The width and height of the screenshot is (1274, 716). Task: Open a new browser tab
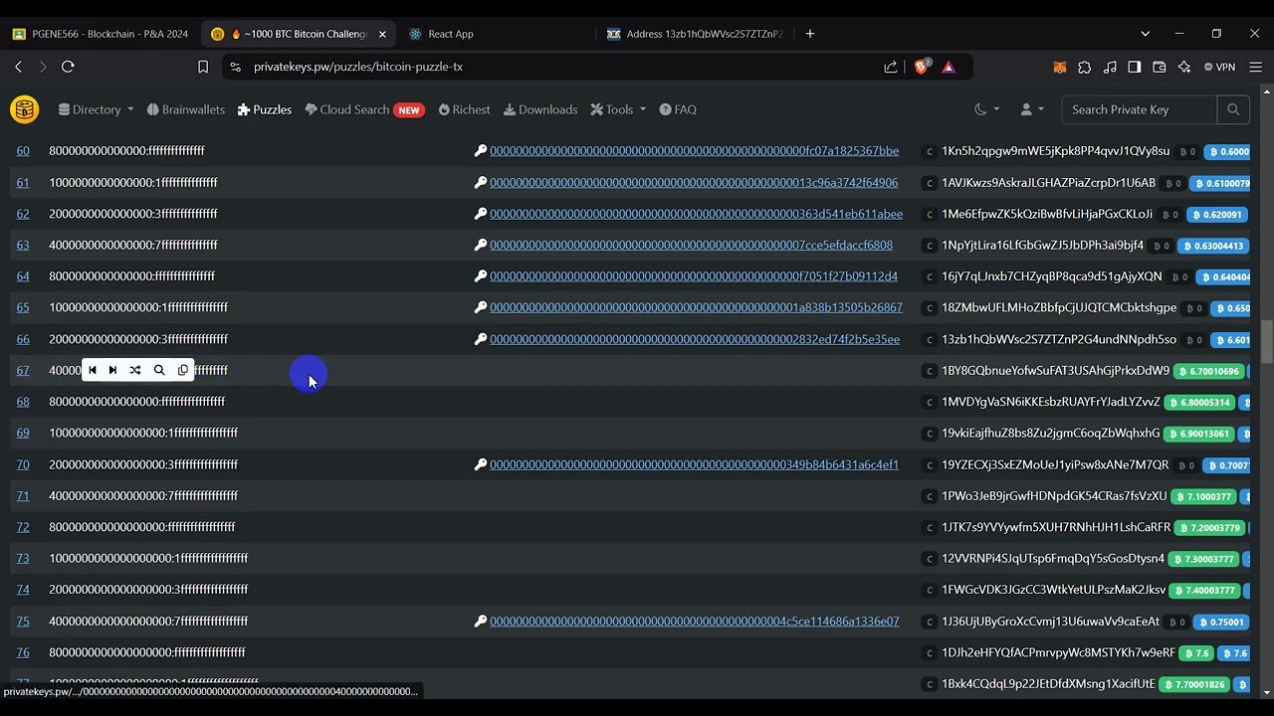810,34
